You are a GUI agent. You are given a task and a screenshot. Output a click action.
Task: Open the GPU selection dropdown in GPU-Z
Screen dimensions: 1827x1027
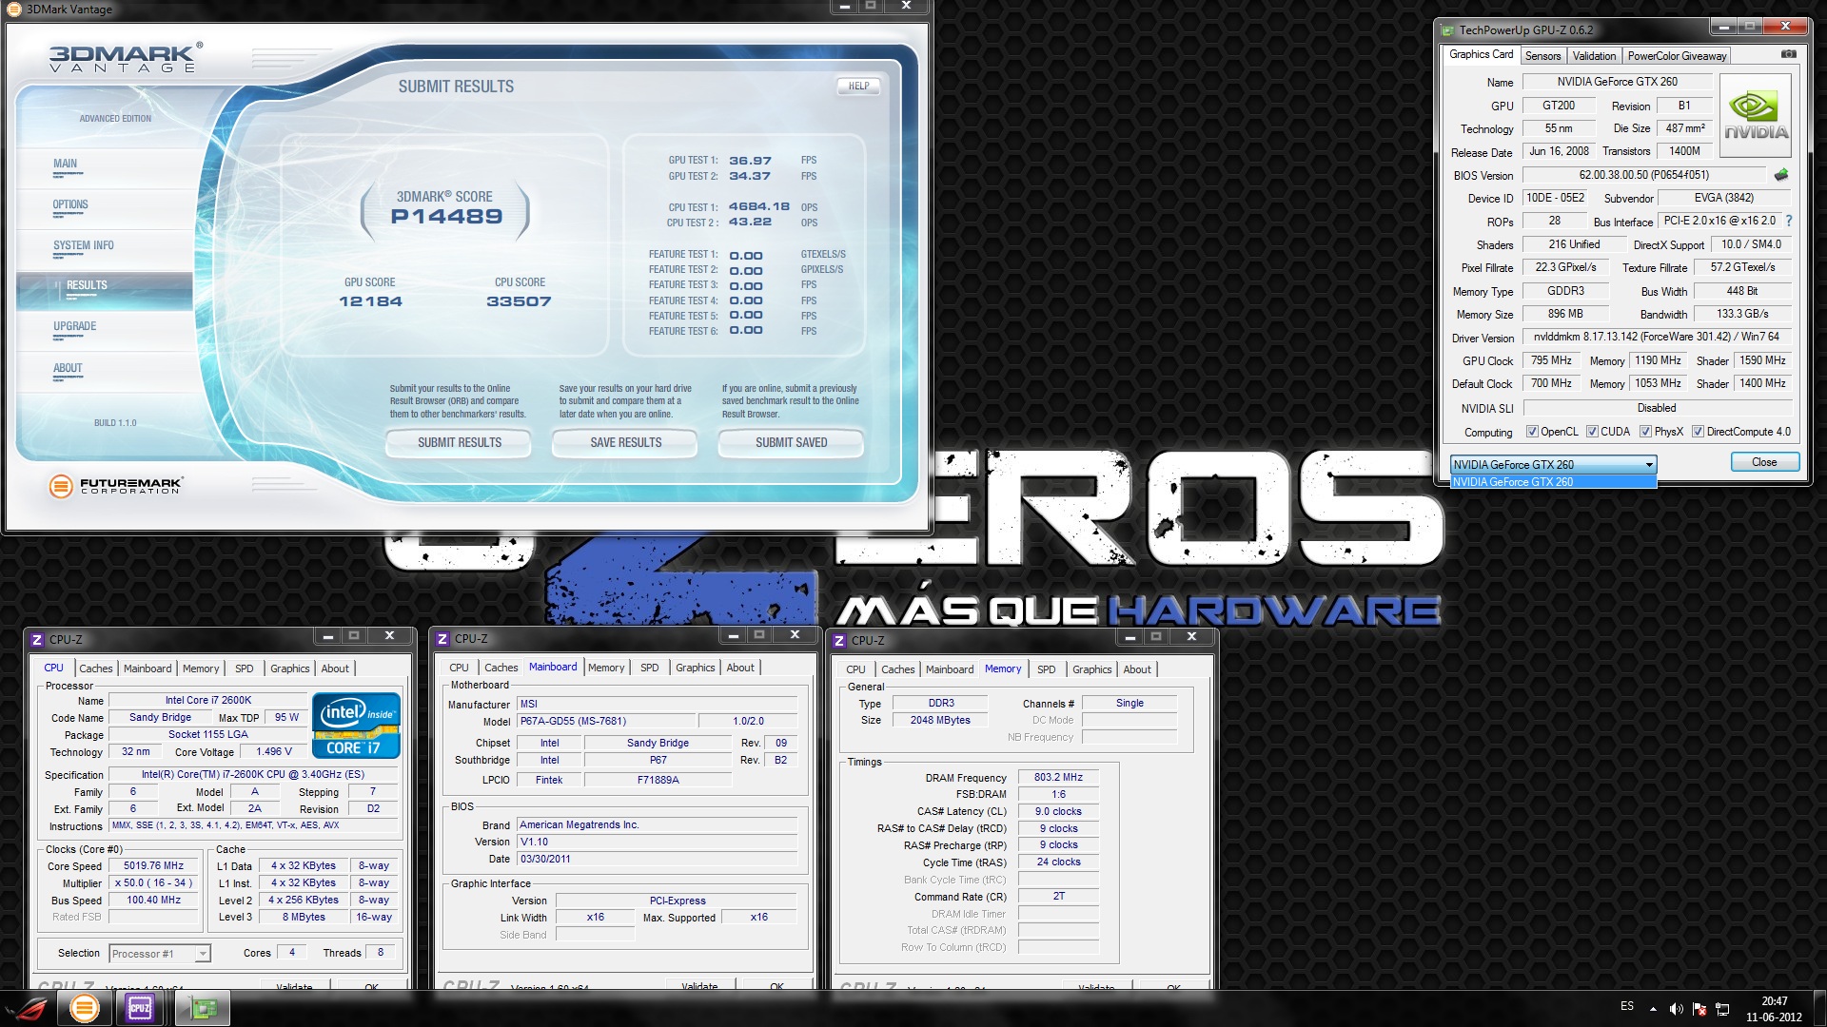point(1553,464)
